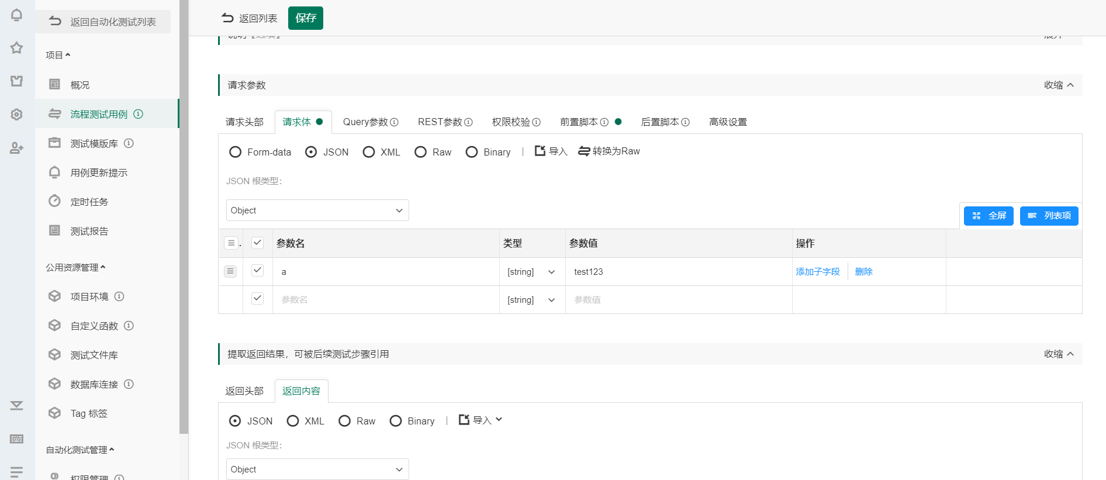This screenshot has height=480, width=1106.
Task: Switch to the 请求头部 tab
Action: (244, 122)
